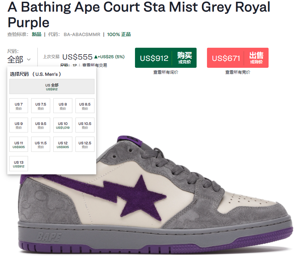Select the US 10.5 size tile
Image resolution: width=307 pixels, height=266 pixels.
pyautogui.click(x=85, y=125)
